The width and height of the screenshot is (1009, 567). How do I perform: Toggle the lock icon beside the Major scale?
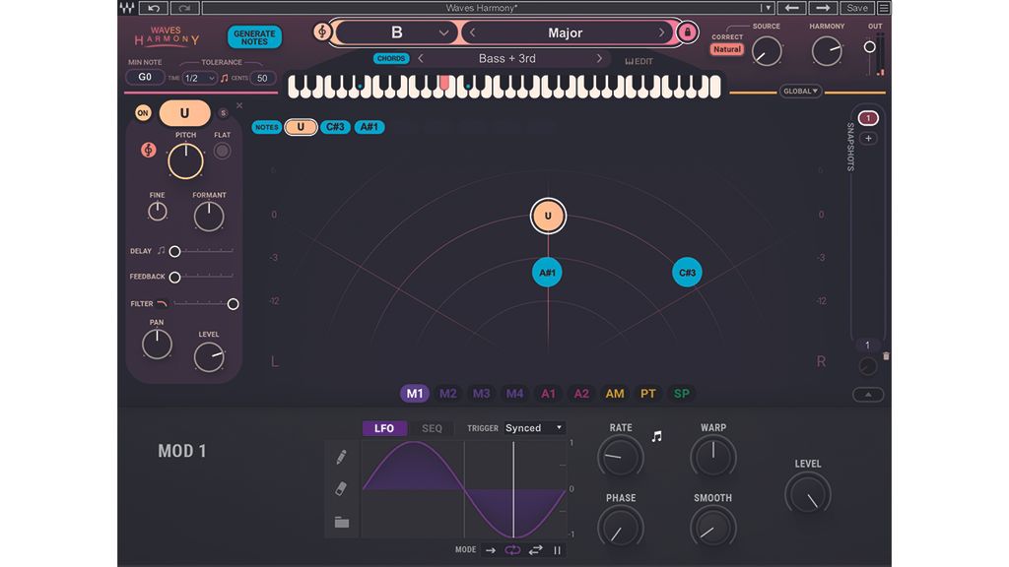[x=687, y=31]
